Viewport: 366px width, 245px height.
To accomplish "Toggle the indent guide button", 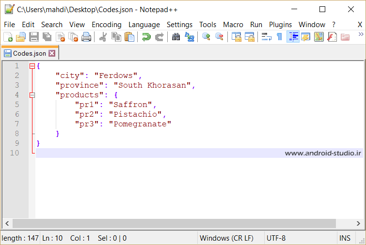I will [x=293, y=37].
